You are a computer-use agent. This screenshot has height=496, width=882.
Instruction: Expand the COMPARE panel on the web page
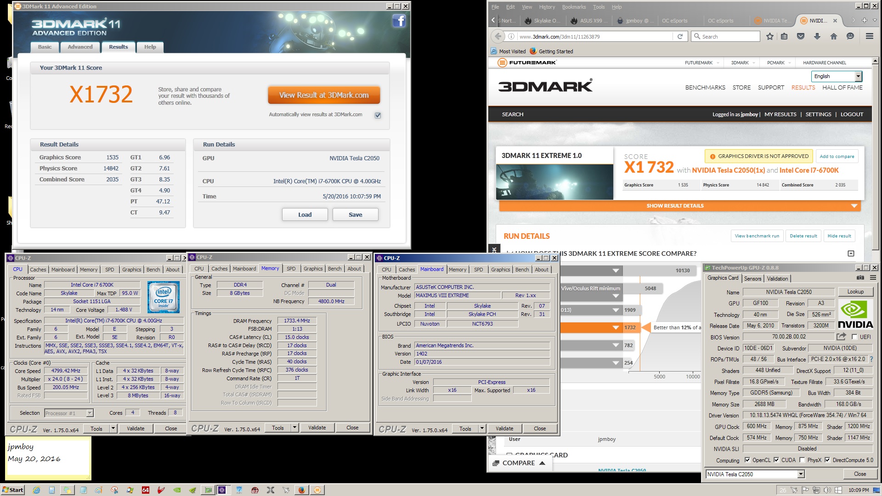pos(519,463)
